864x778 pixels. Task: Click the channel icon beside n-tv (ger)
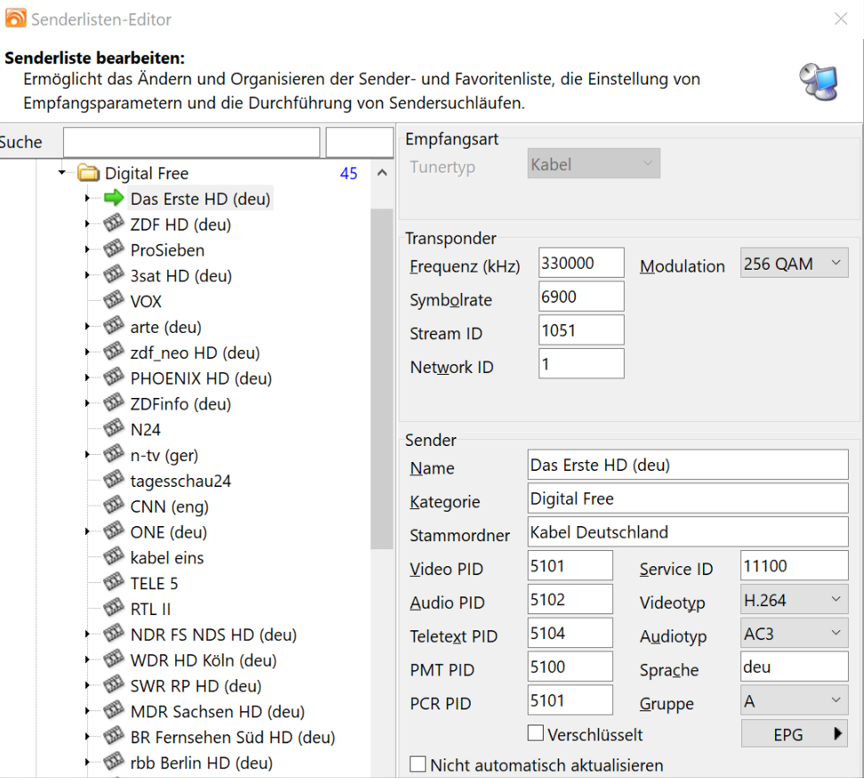114,454
